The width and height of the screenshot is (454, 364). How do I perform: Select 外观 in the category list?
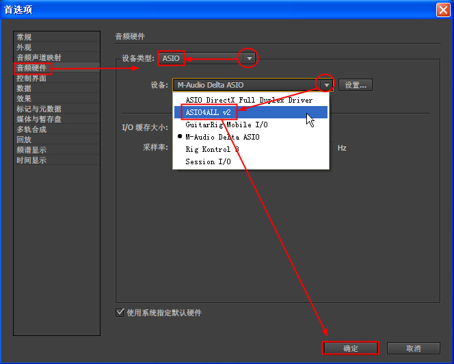tap(57, 47)
